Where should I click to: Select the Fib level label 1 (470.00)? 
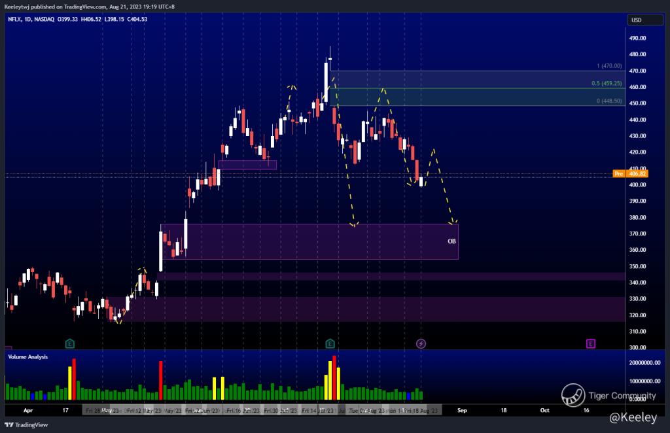coord(609,66)
